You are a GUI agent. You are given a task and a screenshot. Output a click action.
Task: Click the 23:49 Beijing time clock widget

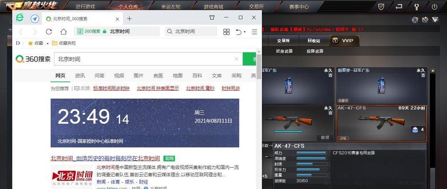[145, 123]
